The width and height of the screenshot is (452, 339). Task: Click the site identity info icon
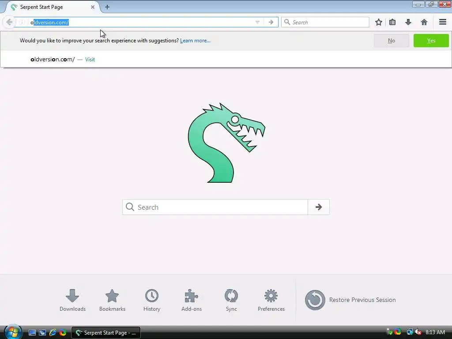pos(22,22)
